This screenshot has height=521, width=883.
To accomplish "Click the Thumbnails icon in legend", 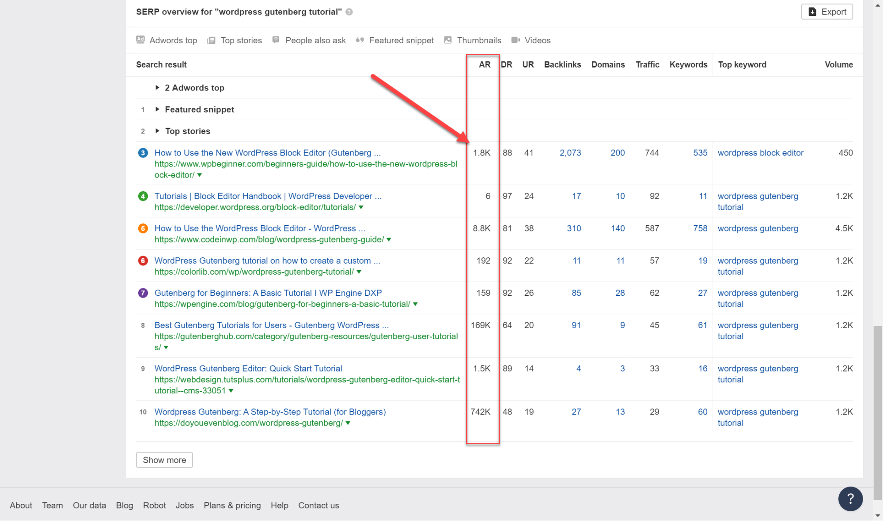I will (x=448, y=40).
